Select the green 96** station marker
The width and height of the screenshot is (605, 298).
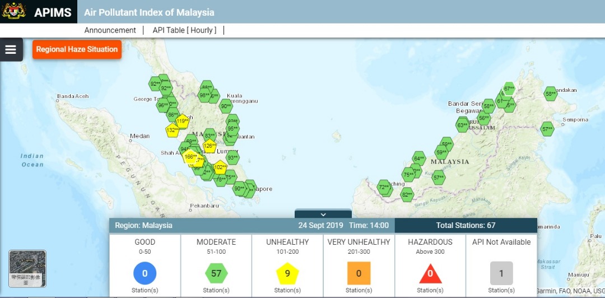pos(163,105)
